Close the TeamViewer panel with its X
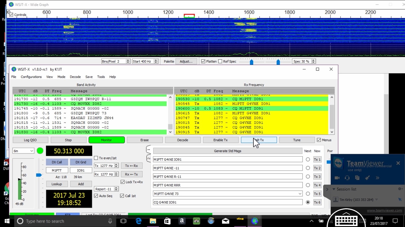This screenshot has width=405, height=227. (398, 163)
